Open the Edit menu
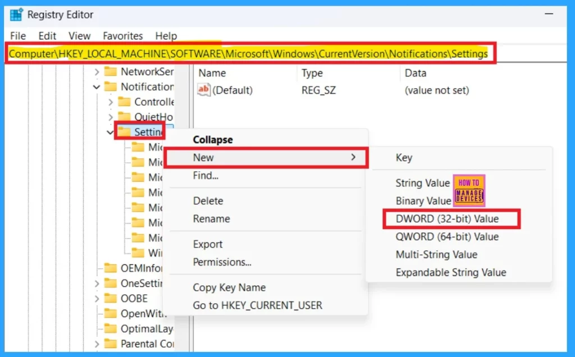Viewport: 575px width, 357px height. click(47, 36)
